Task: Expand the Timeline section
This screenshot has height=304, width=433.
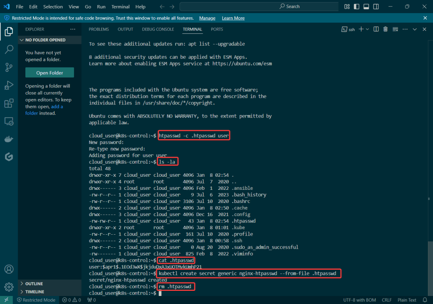Action: point(34,292)
